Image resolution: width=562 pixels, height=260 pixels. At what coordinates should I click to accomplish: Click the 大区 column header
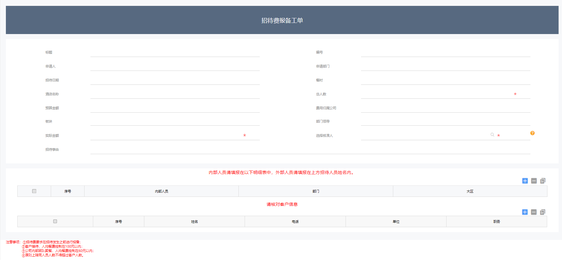click(470, 191)
